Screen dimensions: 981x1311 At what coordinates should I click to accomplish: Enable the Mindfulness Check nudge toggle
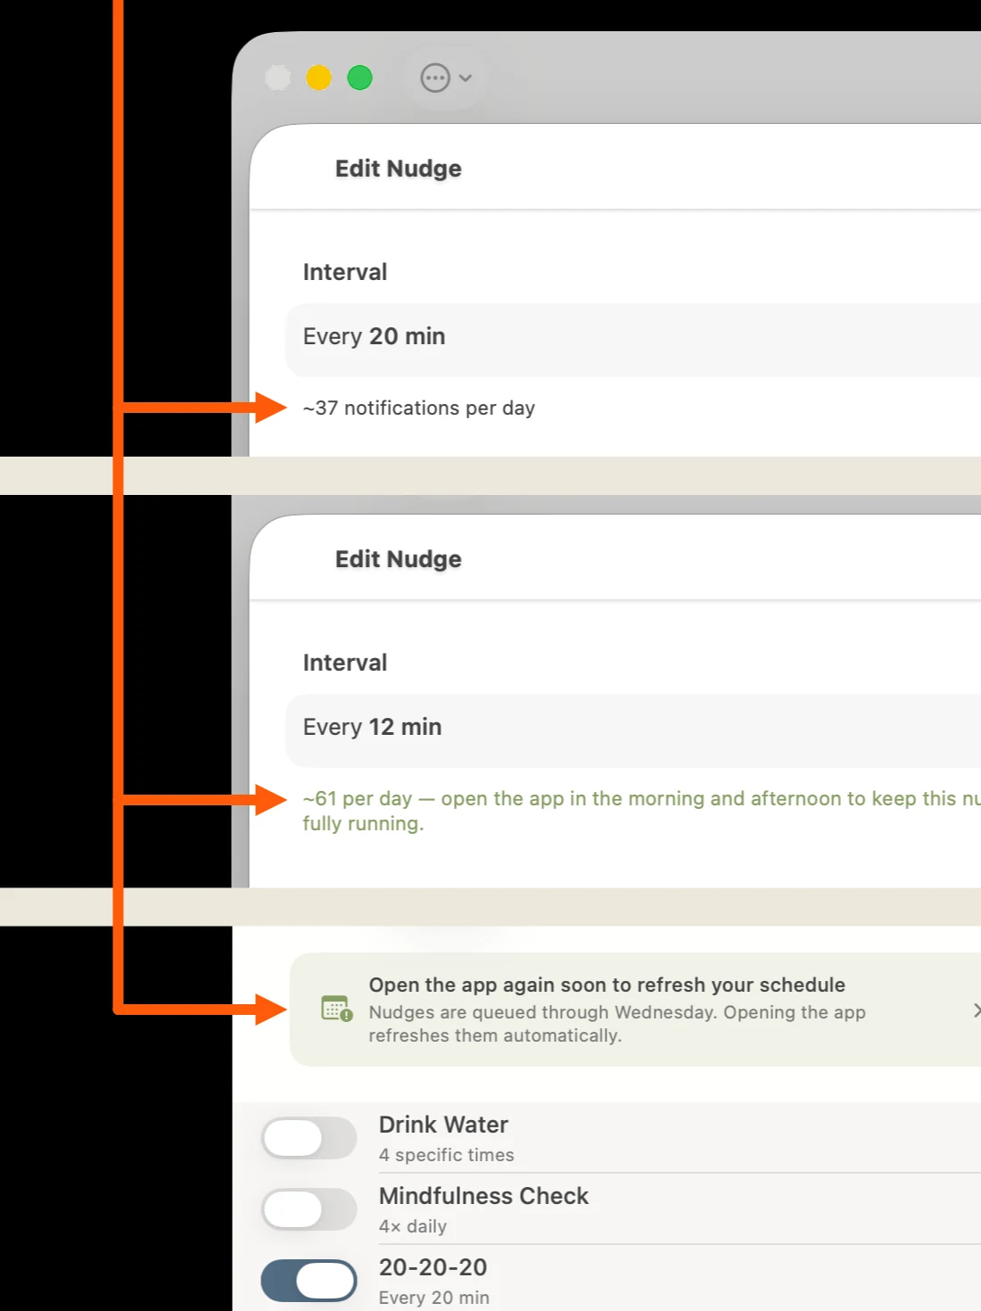(x=309, y=1209)
